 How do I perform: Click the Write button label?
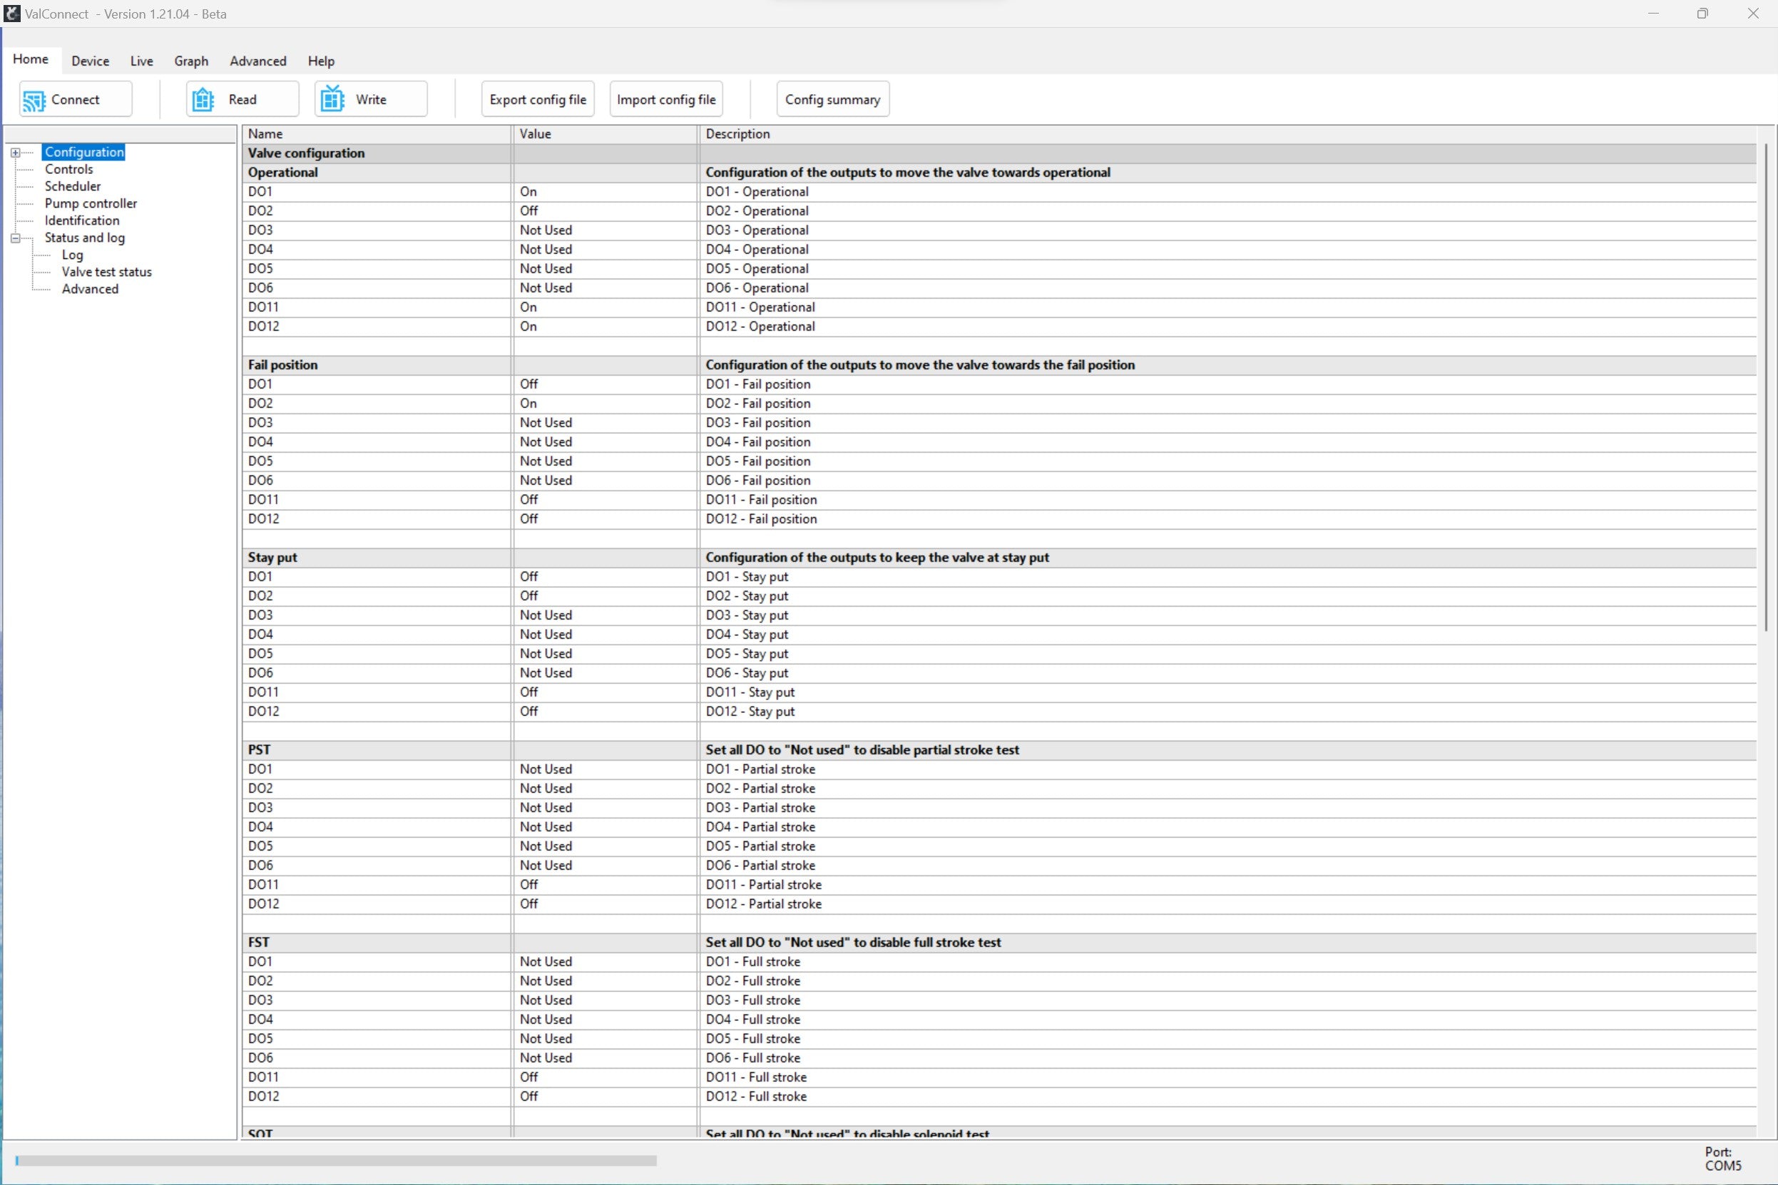pyautogui.click(x=371, y=100)
